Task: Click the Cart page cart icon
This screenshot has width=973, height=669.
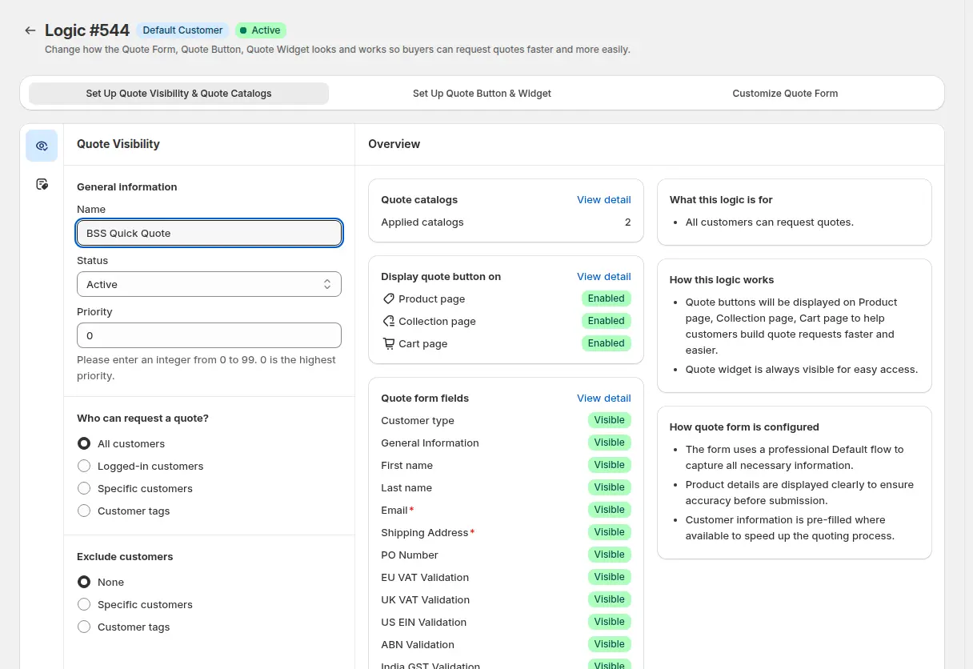Action: [x=389, y=343]
